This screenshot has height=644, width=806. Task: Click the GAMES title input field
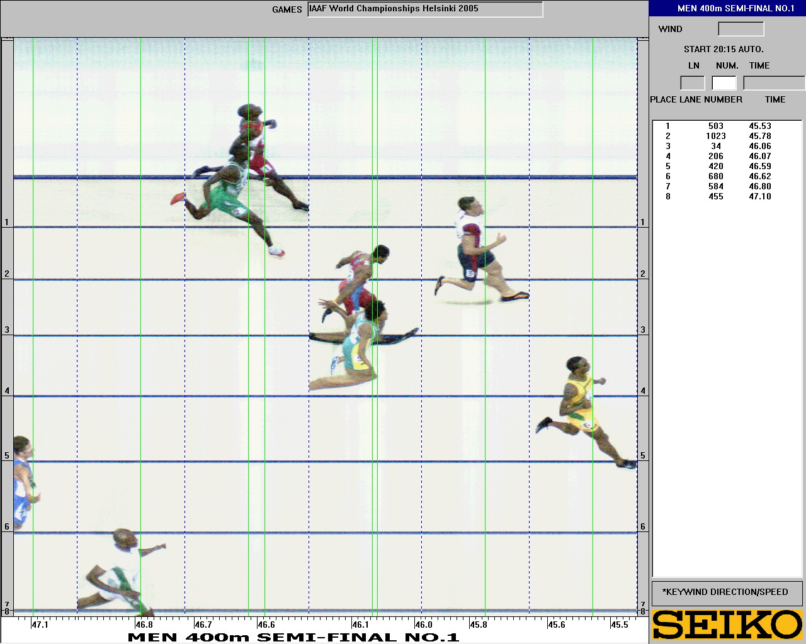pyautogui.click(x=425, y=9)
